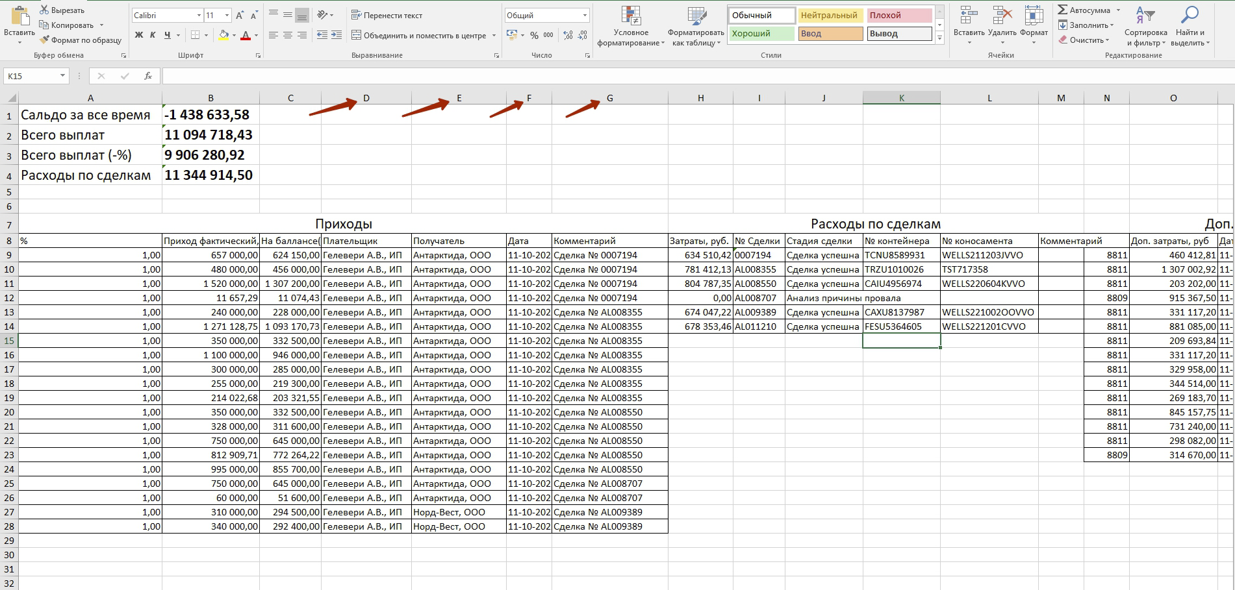Click Объединить и поместить в центре
This screenshot has height=590, width=1235.
point(418,35)
